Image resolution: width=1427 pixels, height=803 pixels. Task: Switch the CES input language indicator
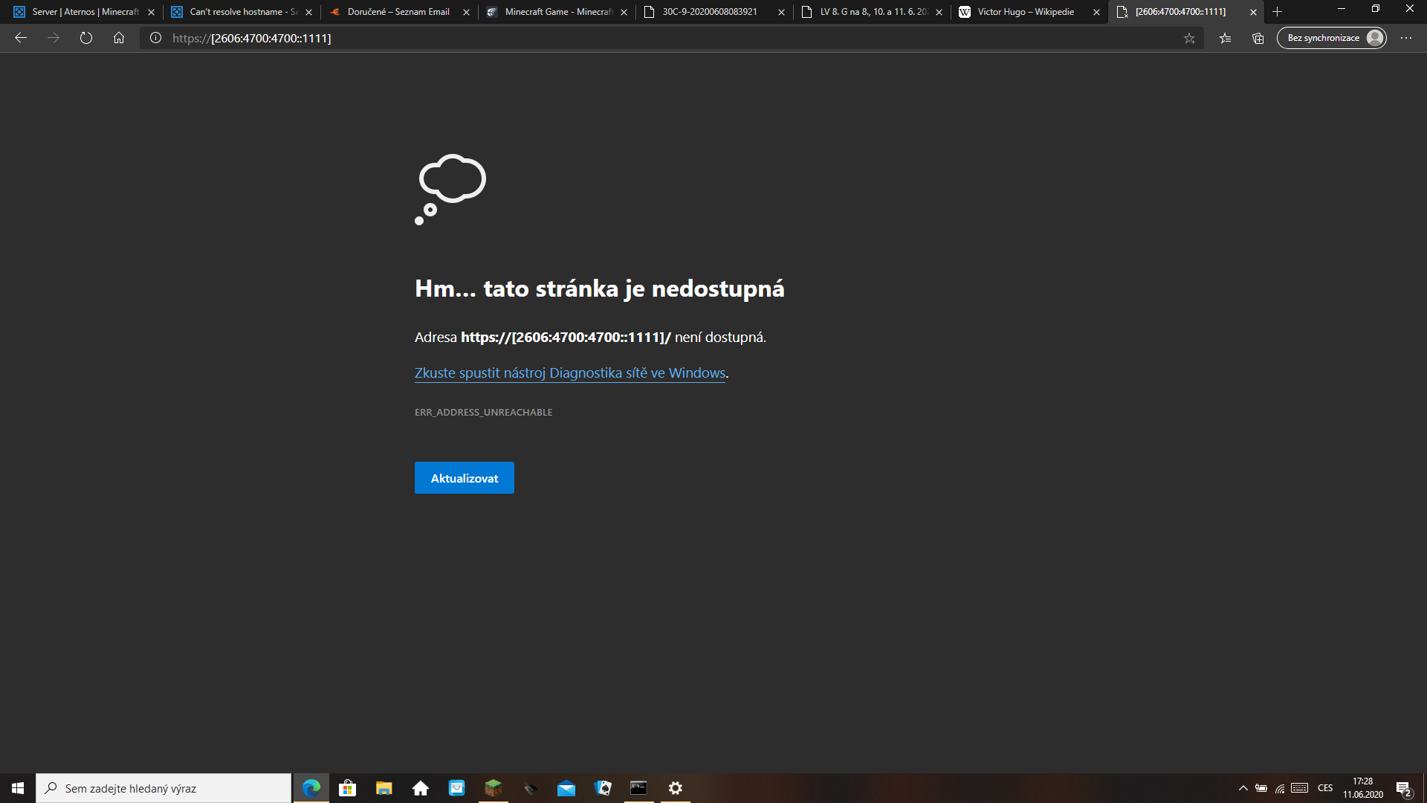pyautogui.click(x=1325, y=788)
